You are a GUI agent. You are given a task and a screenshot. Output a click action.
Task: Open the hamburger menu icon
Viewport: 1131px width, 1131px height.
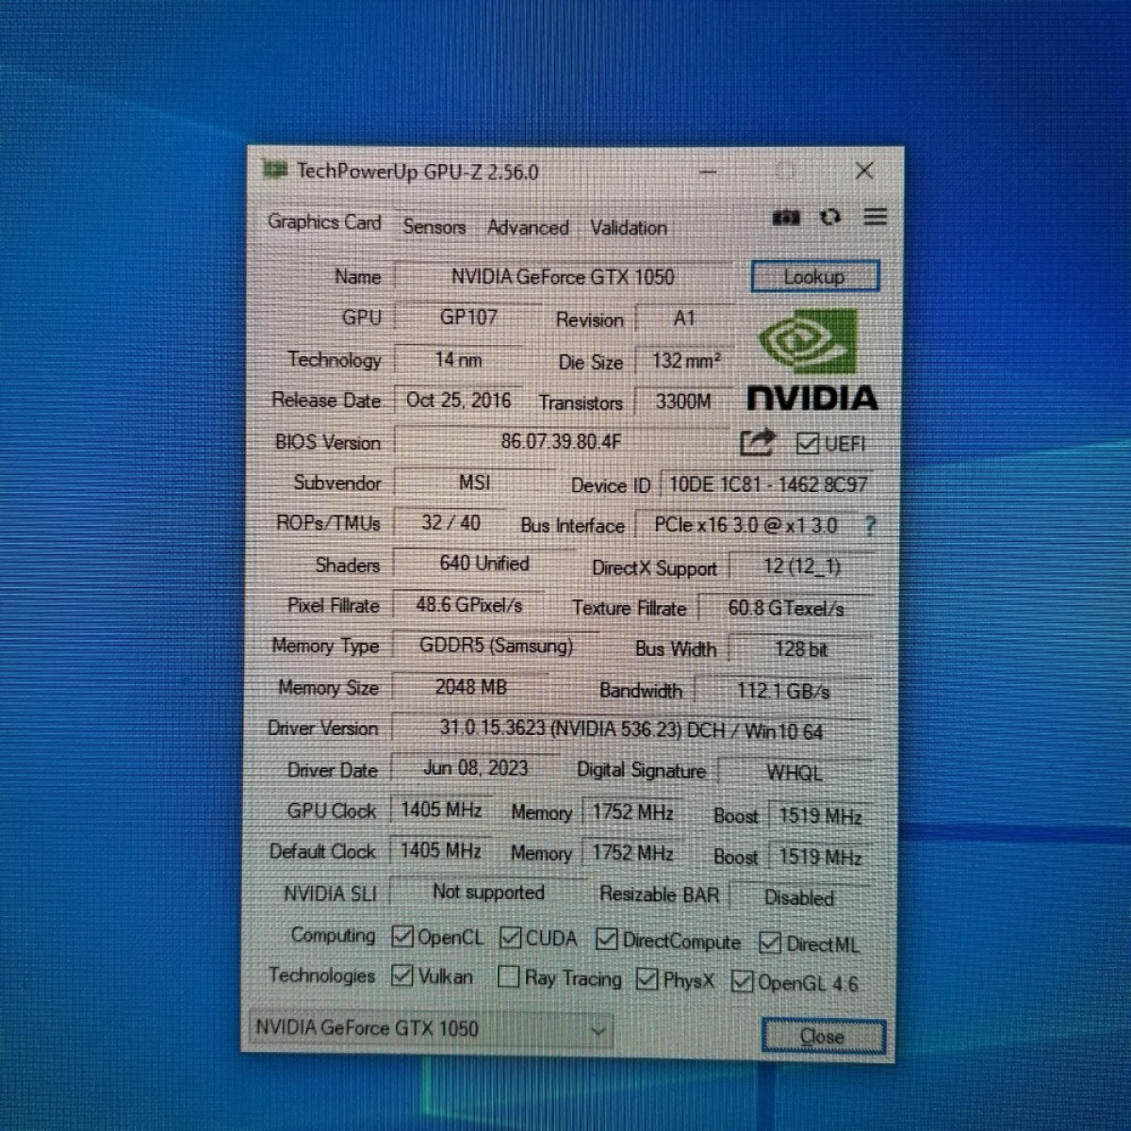(x=875, y=217)
